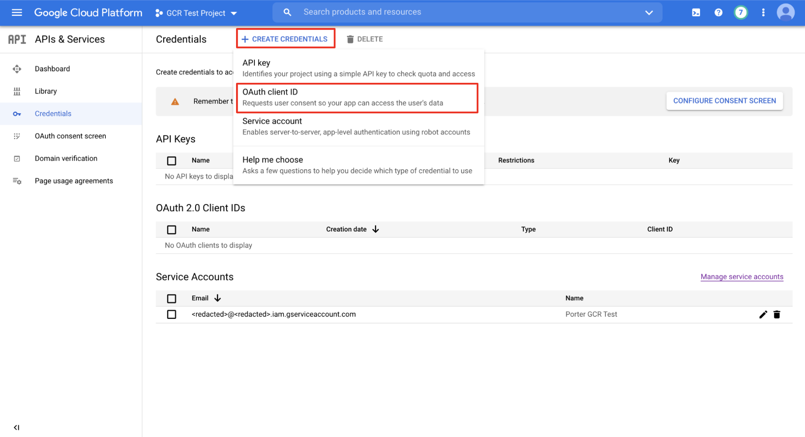
Task: Choose Help me choose option
Action: (359, 165)
